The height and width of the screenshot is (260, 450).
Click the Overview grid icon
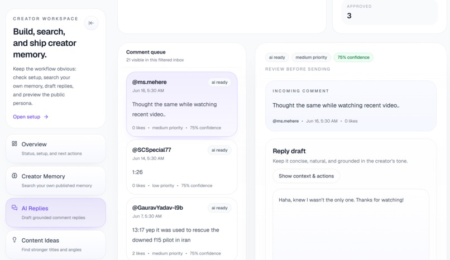click(x=15, y=143)
